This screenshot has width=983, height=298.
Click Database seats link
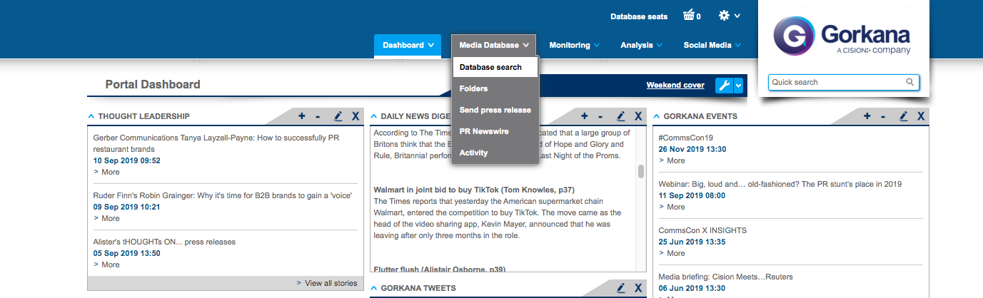(639, 16)
